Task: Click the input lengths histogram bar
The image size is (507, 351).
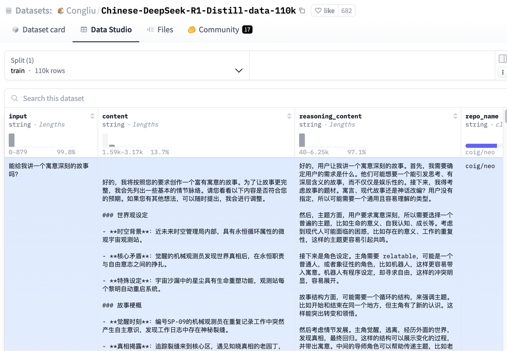Action: [x=11, y=140]
